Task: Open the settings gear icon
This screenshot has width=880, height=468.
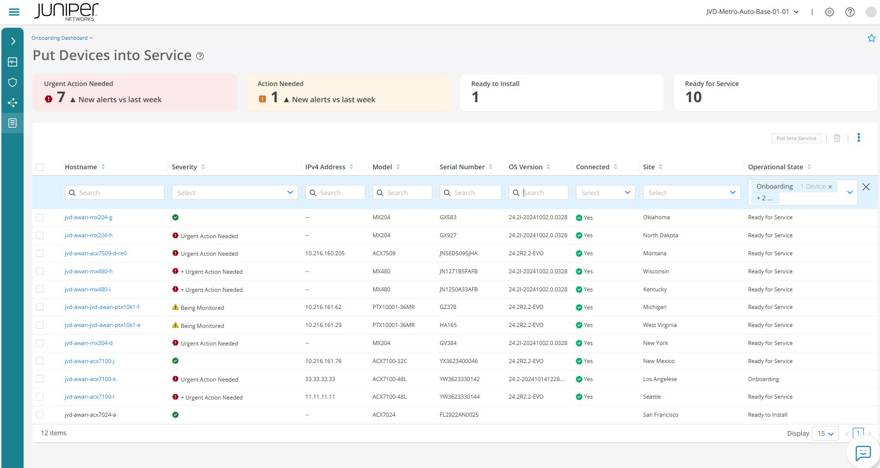Action: pyautogui.click(x=829, y=12)
